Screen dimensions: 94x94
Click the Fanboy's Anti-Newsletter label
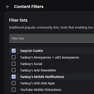38,70
